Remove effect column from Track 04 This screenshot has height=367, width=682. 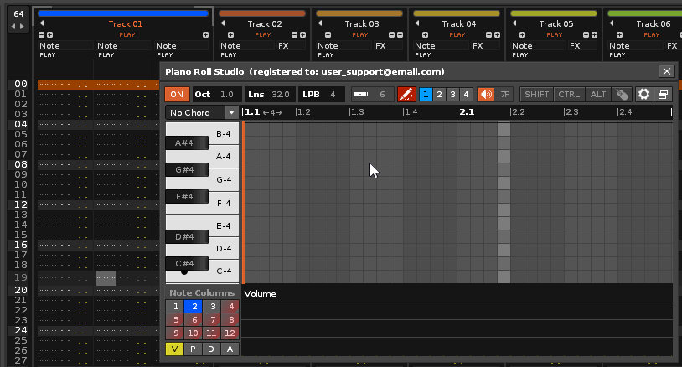[x=489, y=35]
